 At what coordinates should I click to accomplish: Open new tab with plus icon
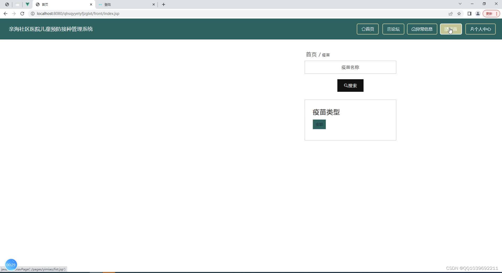coord(164,4)
